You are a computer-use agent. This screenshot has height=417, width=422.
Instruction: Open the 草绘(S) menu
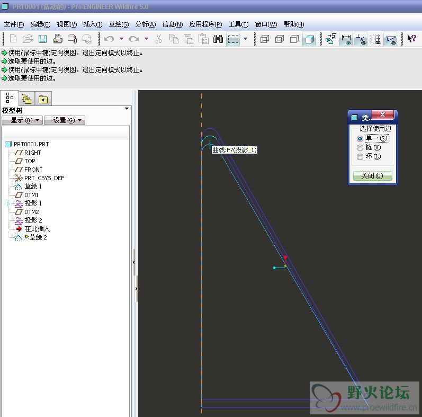coord(119,24)
